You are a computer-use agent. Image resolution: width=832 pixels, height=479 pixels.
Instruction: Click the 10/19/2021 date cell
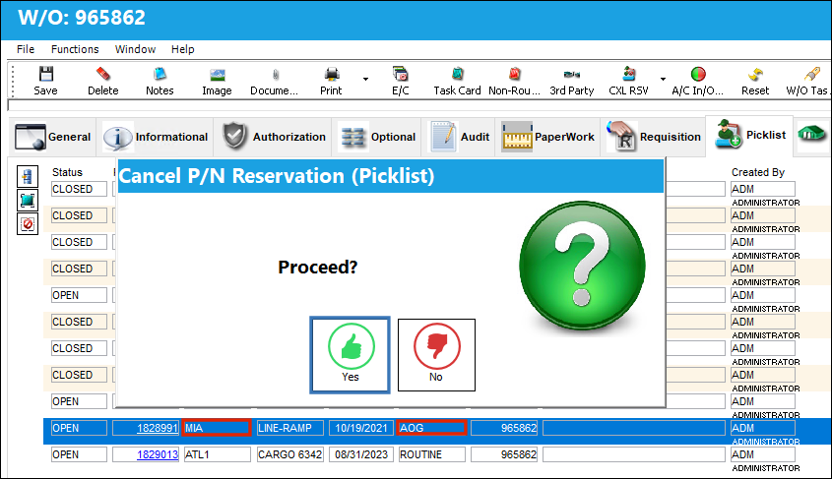(361, 428)
